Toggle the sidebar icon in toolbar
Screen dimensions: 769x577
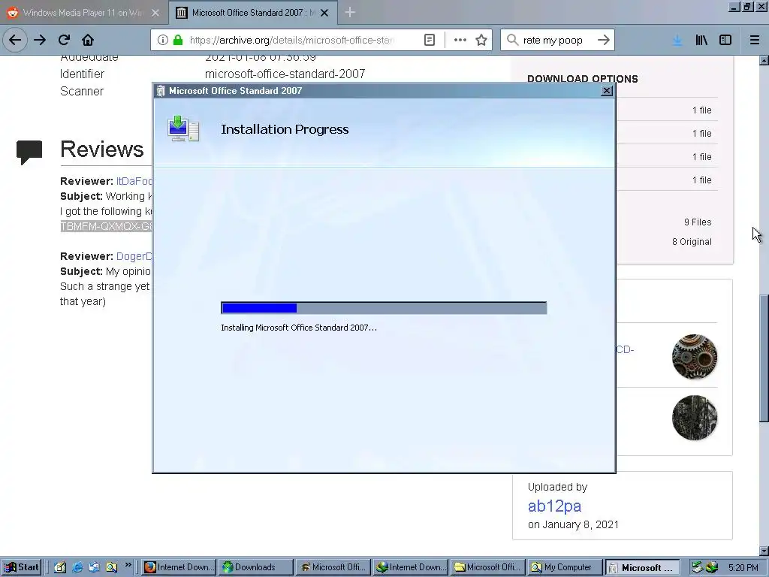click(725, 41)
